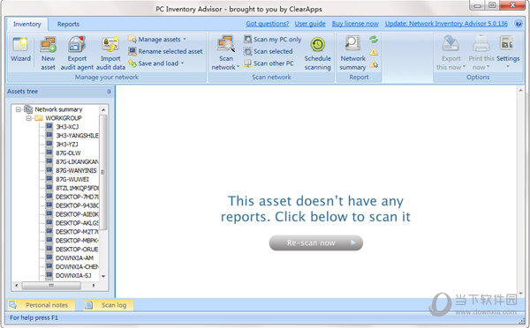Click the lower warning icon with a magnifier

(x=374, y=63)
